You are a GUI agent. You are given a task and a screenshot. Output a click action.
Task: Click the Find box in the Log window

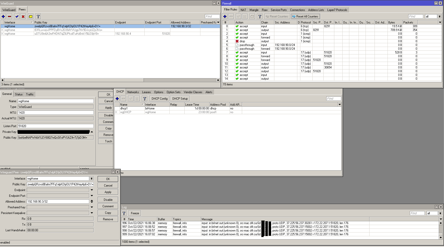(x=417, y=213)
